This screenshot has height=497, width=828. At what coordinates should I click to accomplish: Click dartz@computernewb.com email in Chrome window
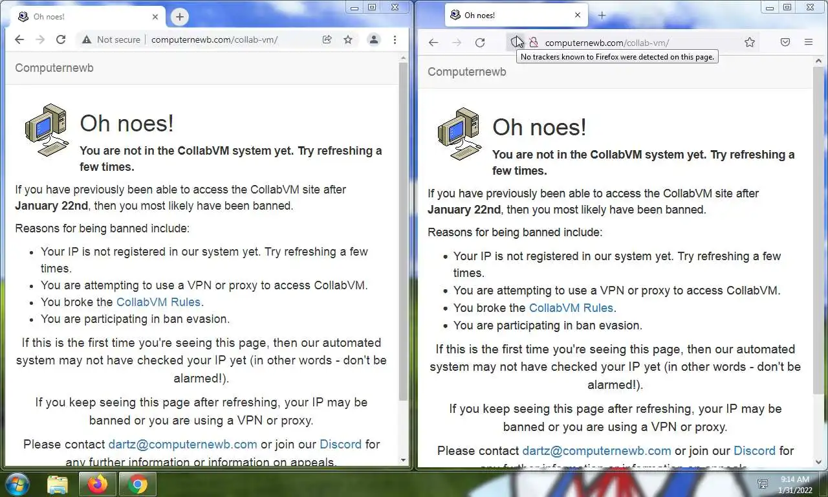(x=182, y=444)
